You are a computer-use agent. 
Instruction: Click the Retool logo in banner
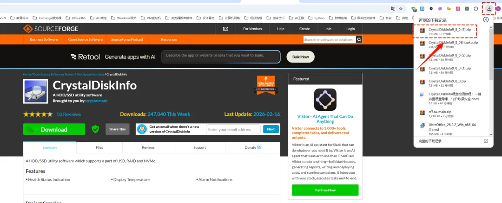[85, 57]
